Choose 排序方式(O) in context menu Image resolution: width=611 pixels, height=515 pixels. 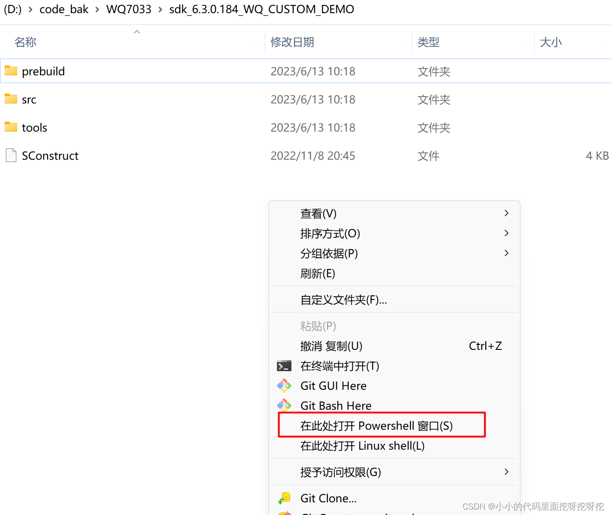coord(394,233)
